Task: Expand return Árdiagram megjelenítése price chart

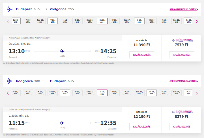Action: click(x=184, y=81)
